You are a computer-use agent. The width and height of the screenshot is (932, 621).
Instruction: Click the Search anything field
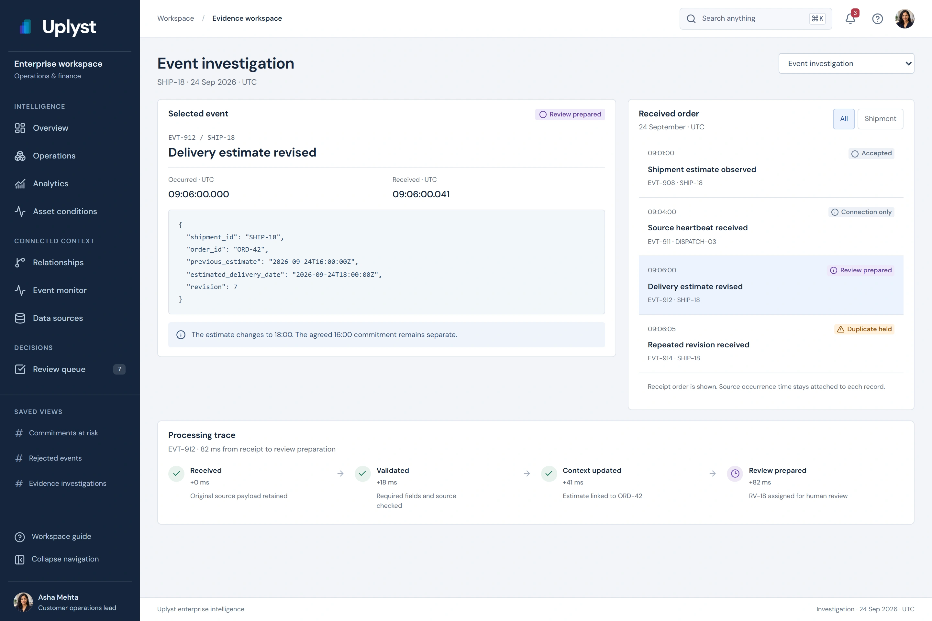pyautogui.click(x=755, y=19)
